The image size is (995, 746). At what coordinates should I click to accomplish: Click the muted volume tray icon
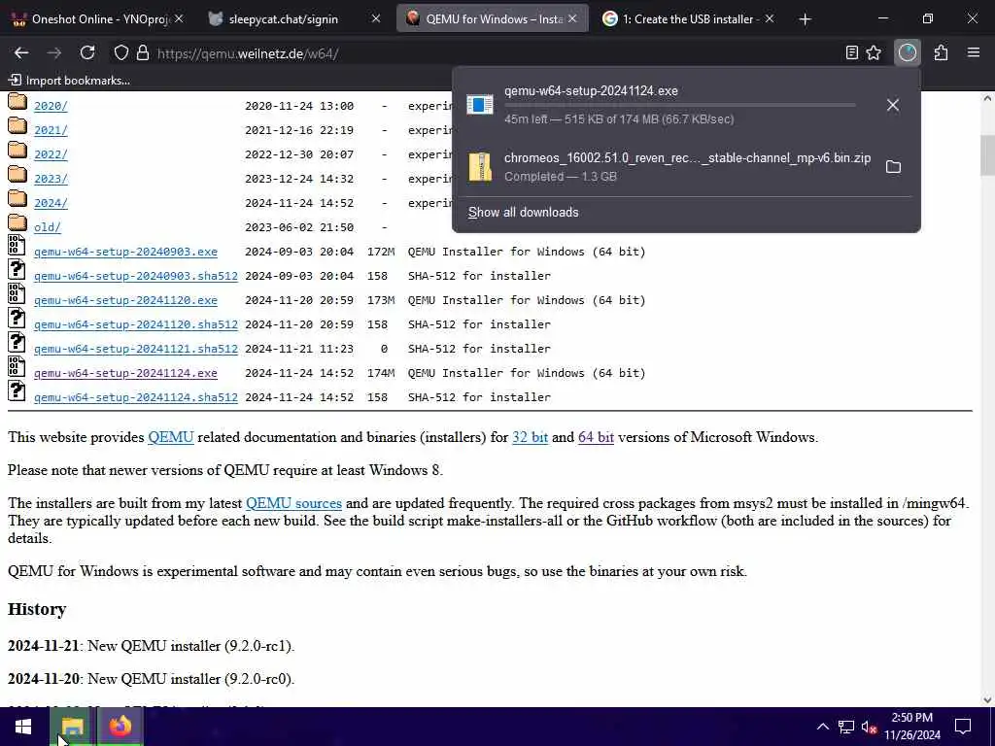[x=870, y=727]
